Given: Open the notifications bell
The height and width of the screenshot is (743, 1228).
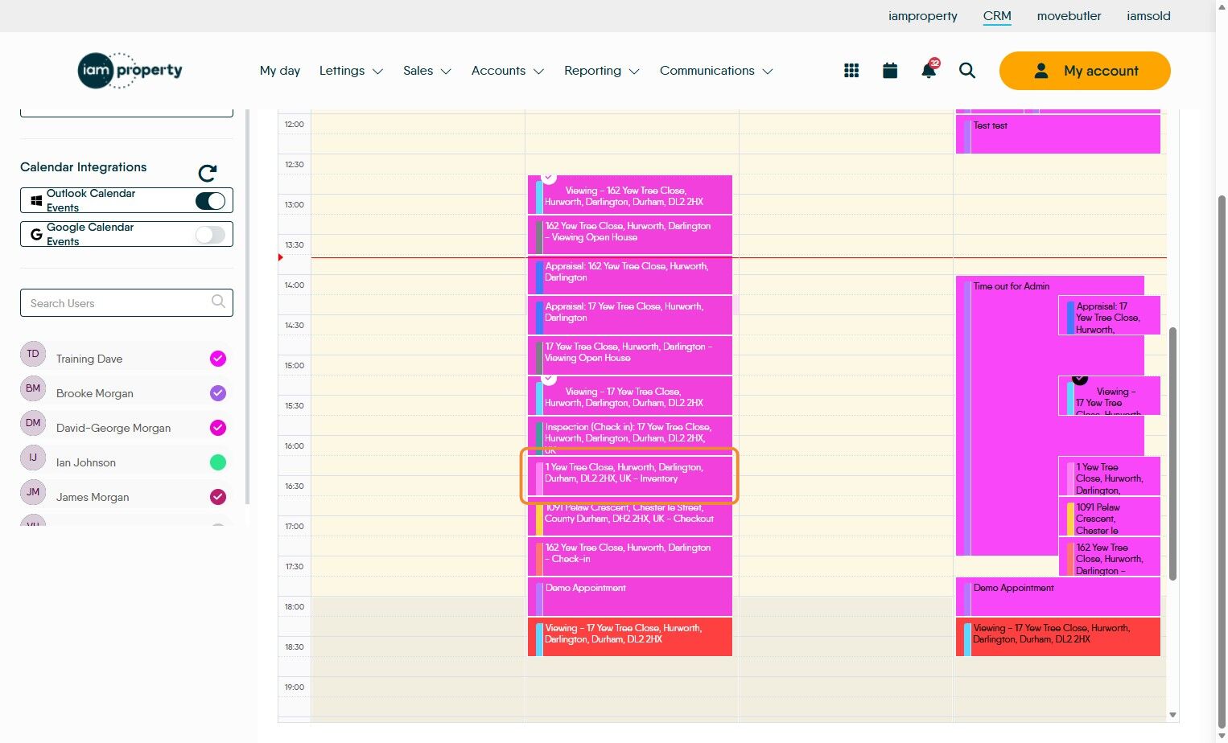Looking at the screenshot, I should click(x=929, y=70).
